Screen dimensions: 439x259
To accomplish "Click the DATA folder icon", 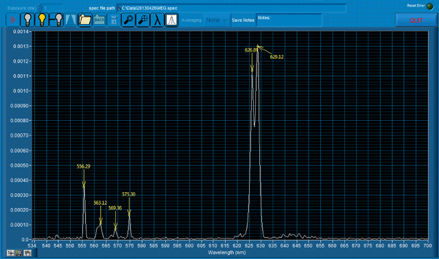I will (x=99, y=20).
